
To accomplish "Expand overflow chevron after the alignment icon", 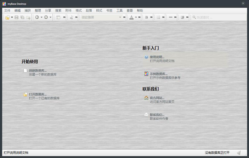I will (188, 17).
